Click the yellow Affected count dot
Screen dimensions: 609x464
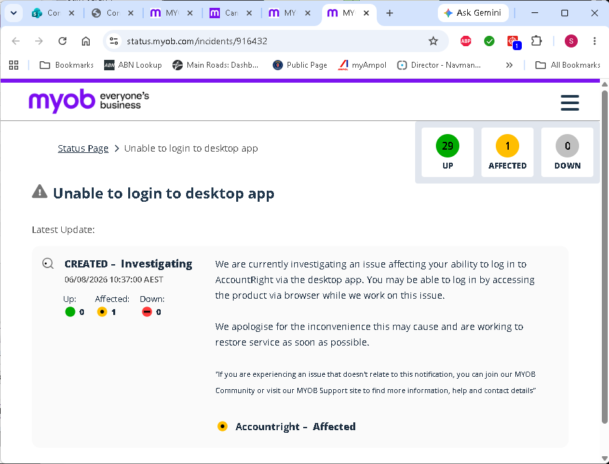click(x=102, y=312)
